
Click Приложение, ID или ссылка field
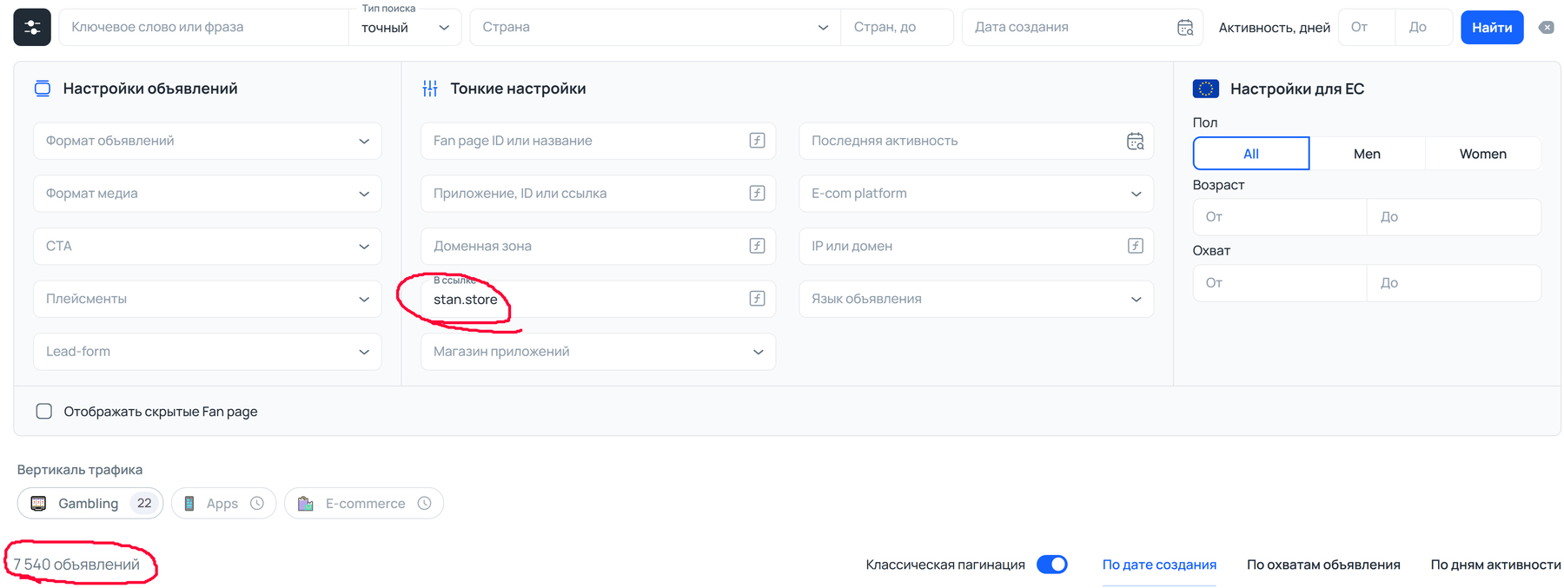(x=599, y=193)
